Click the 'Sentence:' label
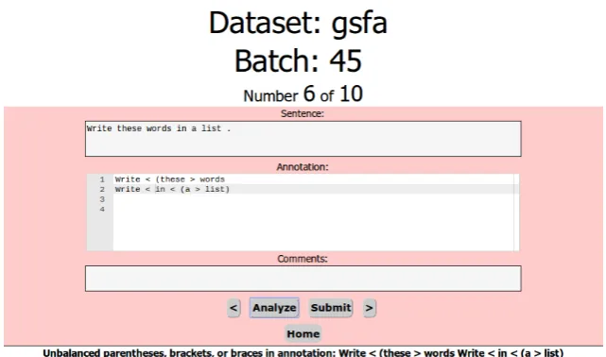Image resolution: width=606 pixels, height=357 pixels. tap(303, 113)
